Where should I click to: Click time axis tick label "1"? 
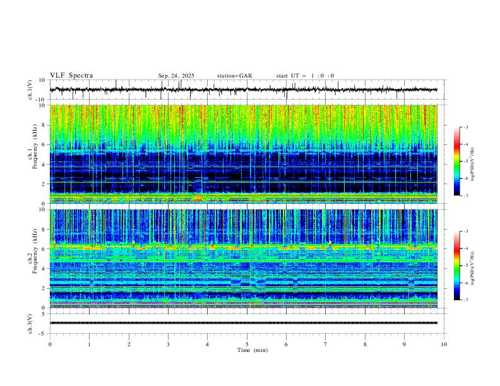point(89,344)
